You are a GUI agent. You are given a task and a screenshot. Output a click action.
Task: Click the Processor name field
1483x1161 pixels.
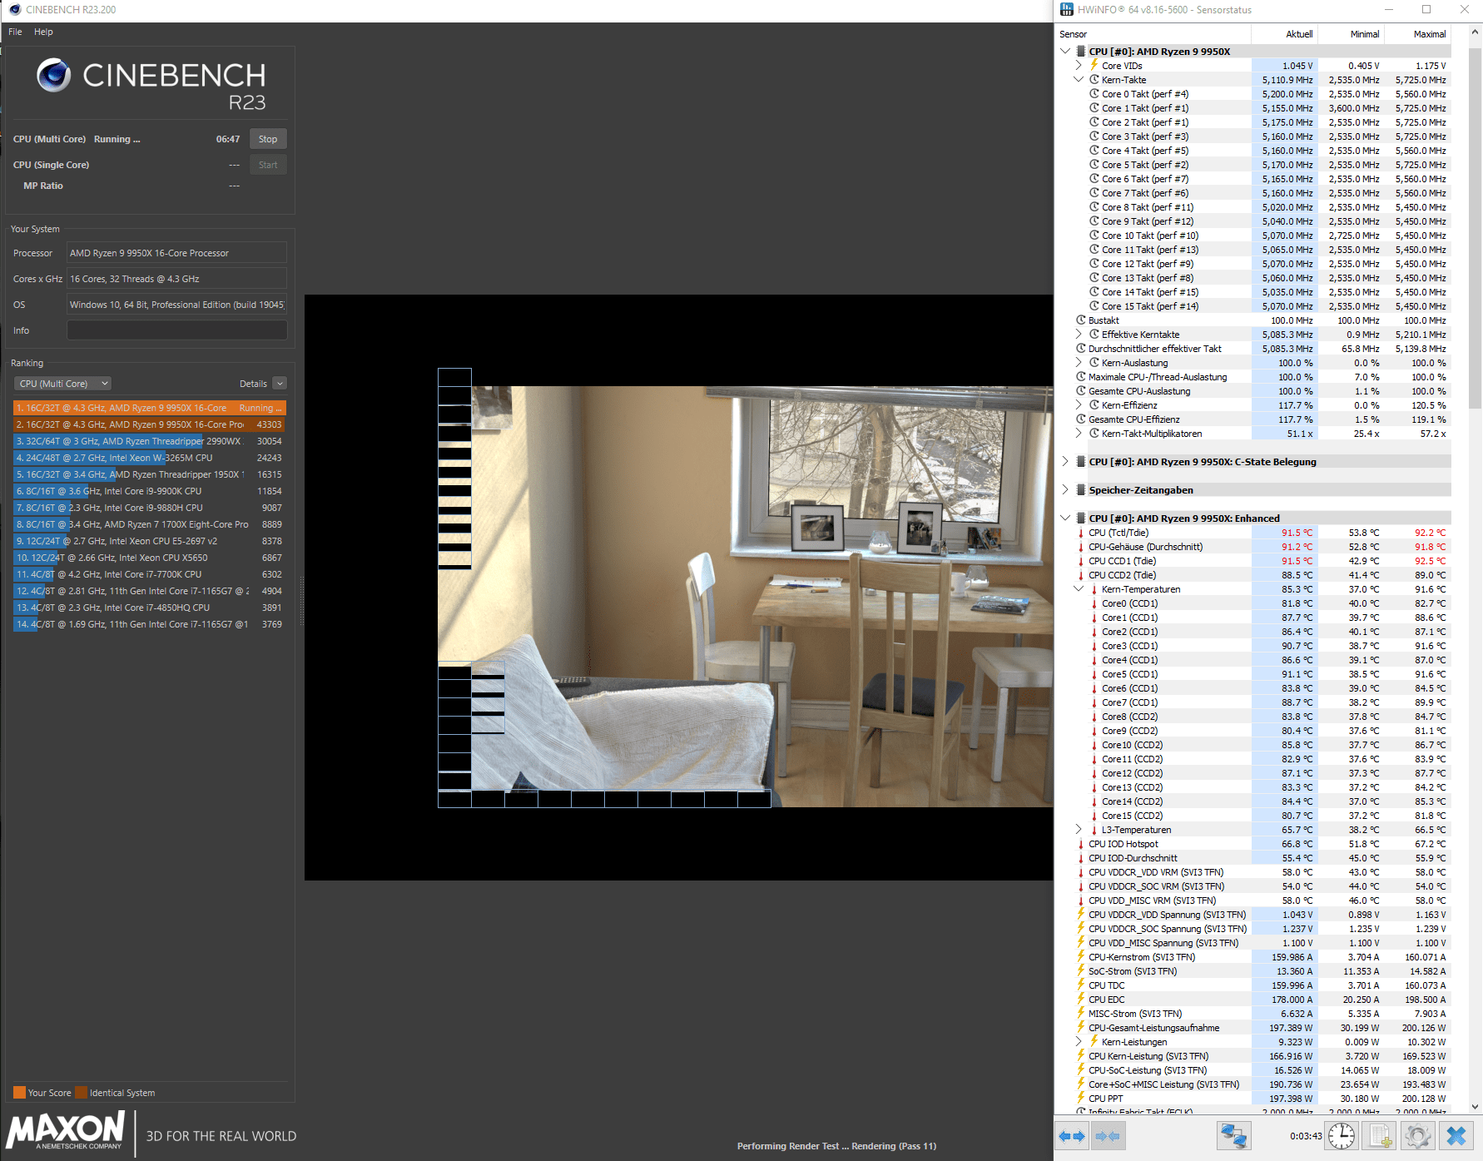click(x=176, y=253)
